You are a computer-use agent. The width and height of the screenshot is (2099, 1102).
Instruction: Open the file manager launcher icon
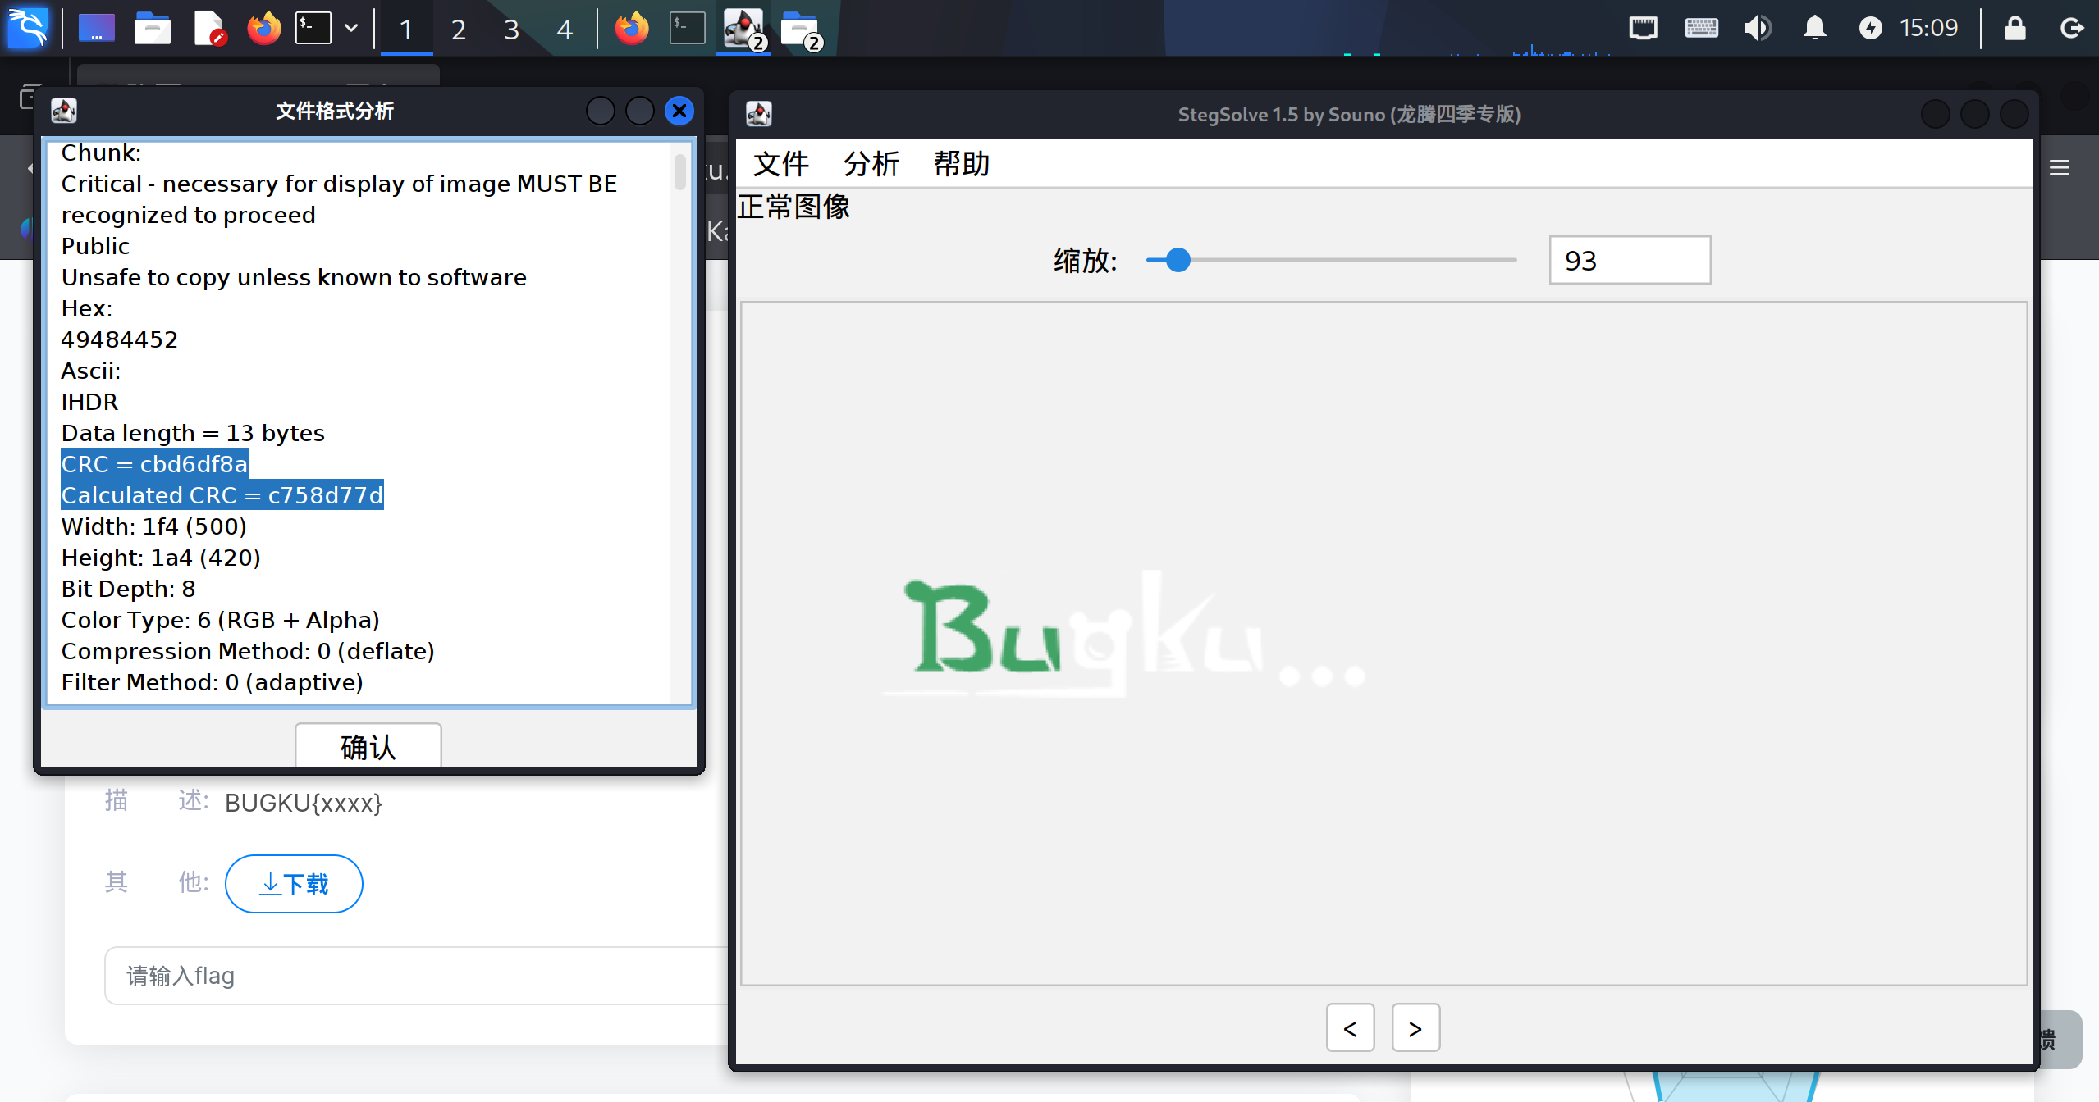[x=153, y=28]
